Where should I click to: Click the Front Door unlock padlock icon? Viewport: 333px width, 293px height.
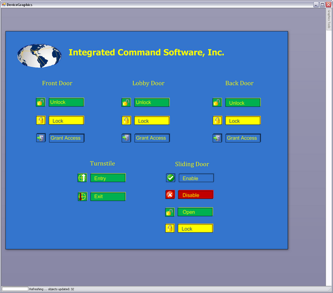click(41, 102)
